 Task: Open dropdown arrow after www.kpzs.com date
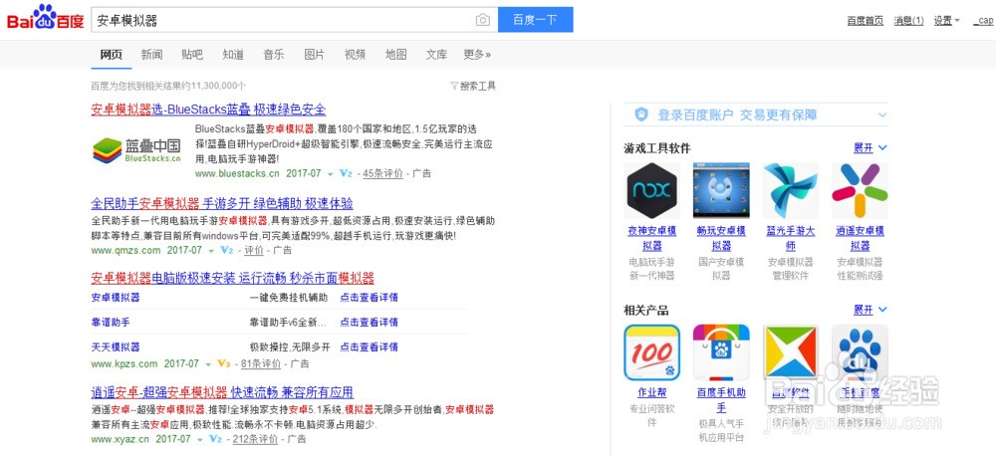point(208,364)
